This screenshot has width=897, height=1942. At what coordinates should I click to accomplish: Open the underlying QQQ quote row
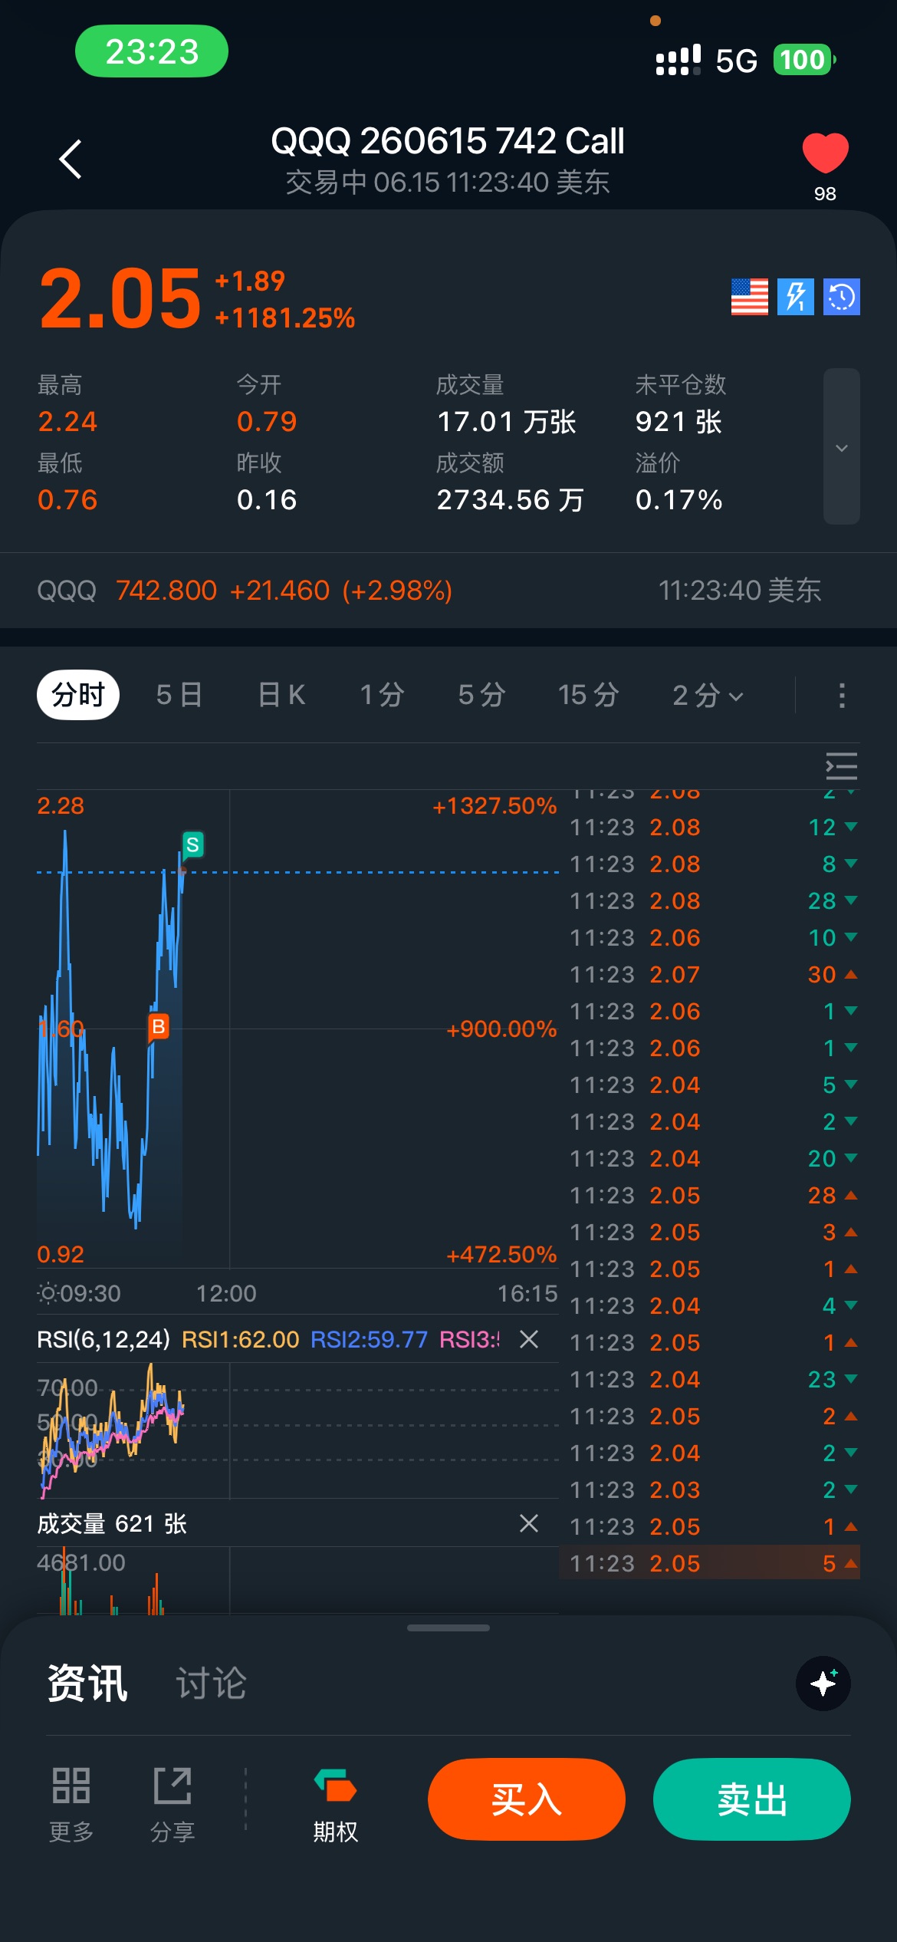[x=449, y=591]
